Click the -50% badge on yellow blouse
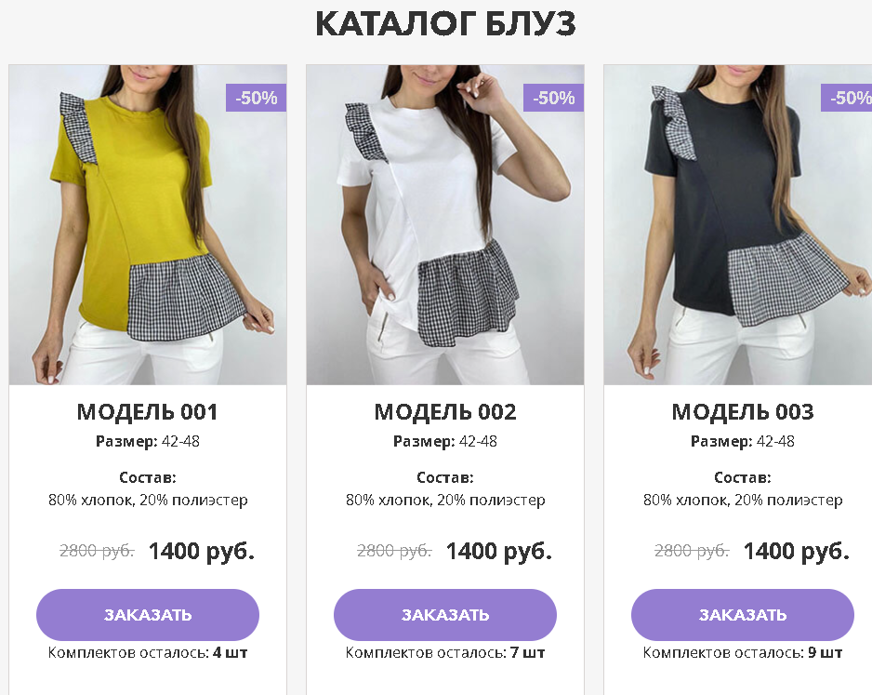 [256, 98]
